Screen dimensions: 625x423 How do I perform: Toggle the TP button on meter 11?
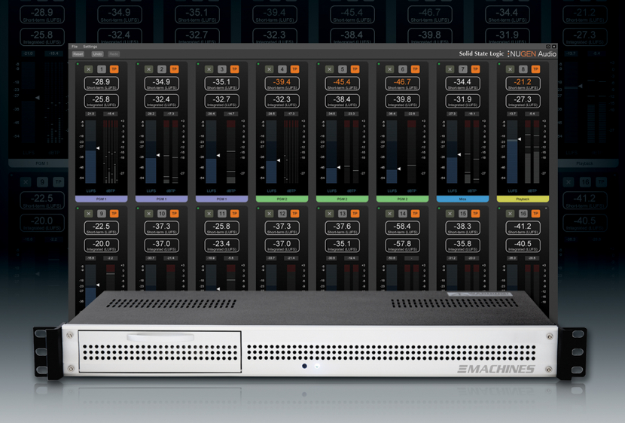point(235,214)
